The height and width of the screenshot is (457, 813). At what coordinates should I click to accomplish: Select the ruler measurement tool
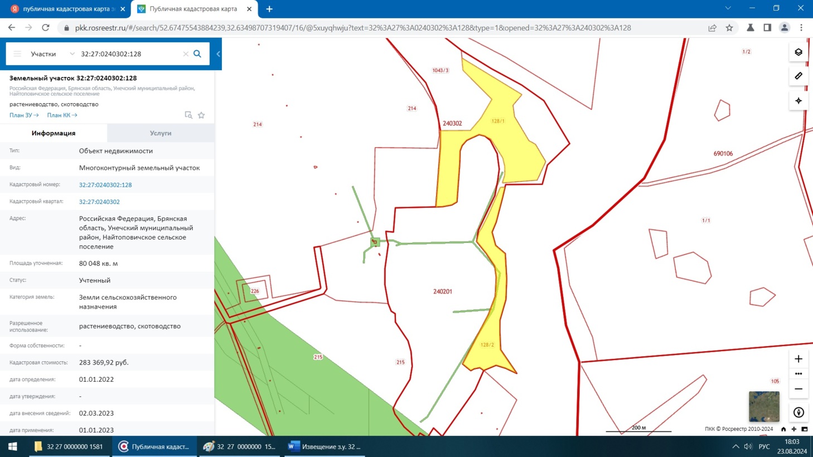click(799, 76)
